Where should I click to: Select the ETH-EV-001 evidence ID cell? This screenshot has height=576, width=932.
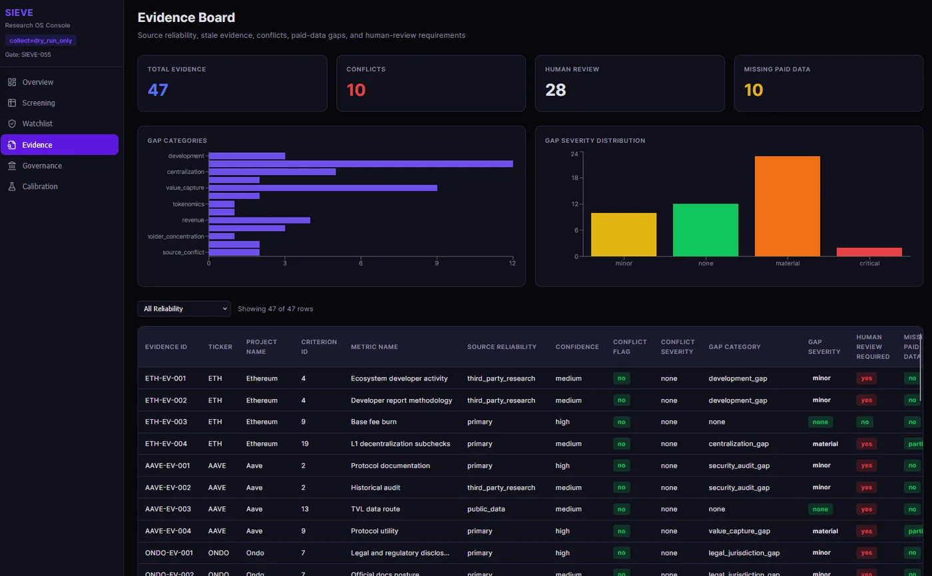click(x=166, y=378)
